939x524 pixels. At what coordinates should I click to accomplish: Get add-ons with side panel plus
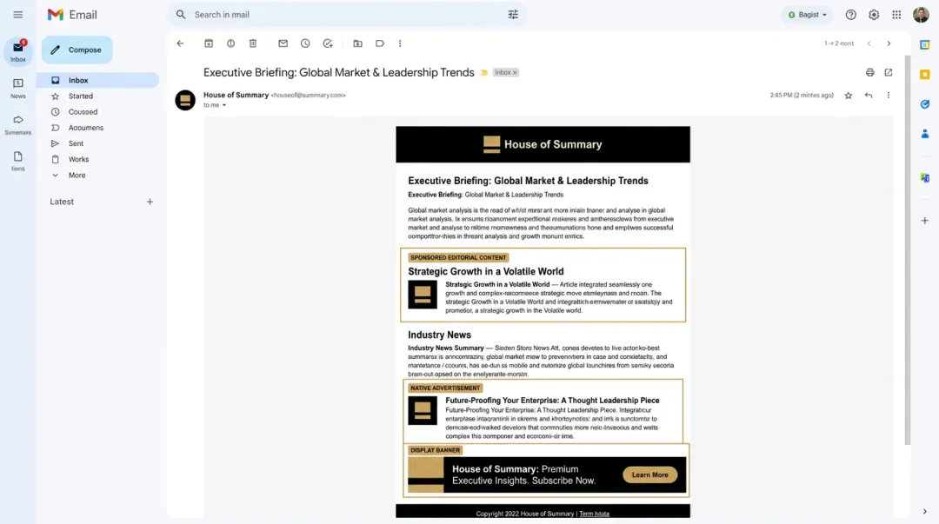click(x=925, y=221)
